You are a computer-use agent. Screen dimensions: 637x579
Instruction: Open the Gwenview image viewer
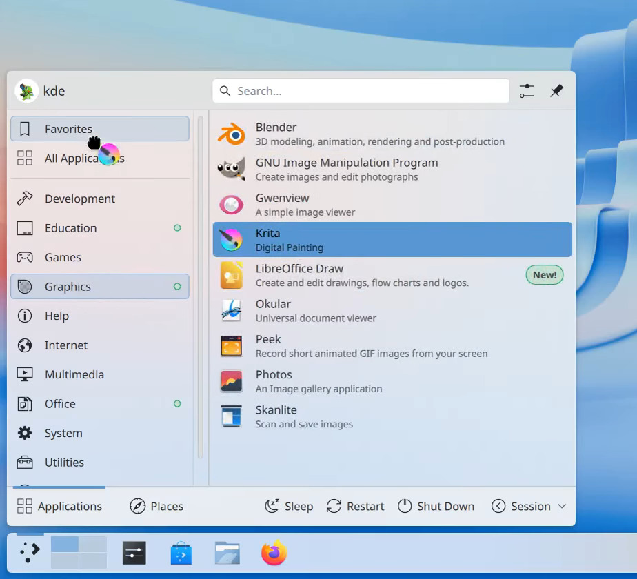pos(392,205)
